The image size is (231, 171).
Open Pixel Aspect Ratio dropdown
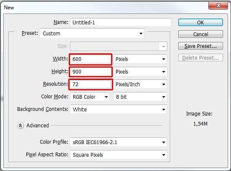pyautogui.click(x=119, y=155)
